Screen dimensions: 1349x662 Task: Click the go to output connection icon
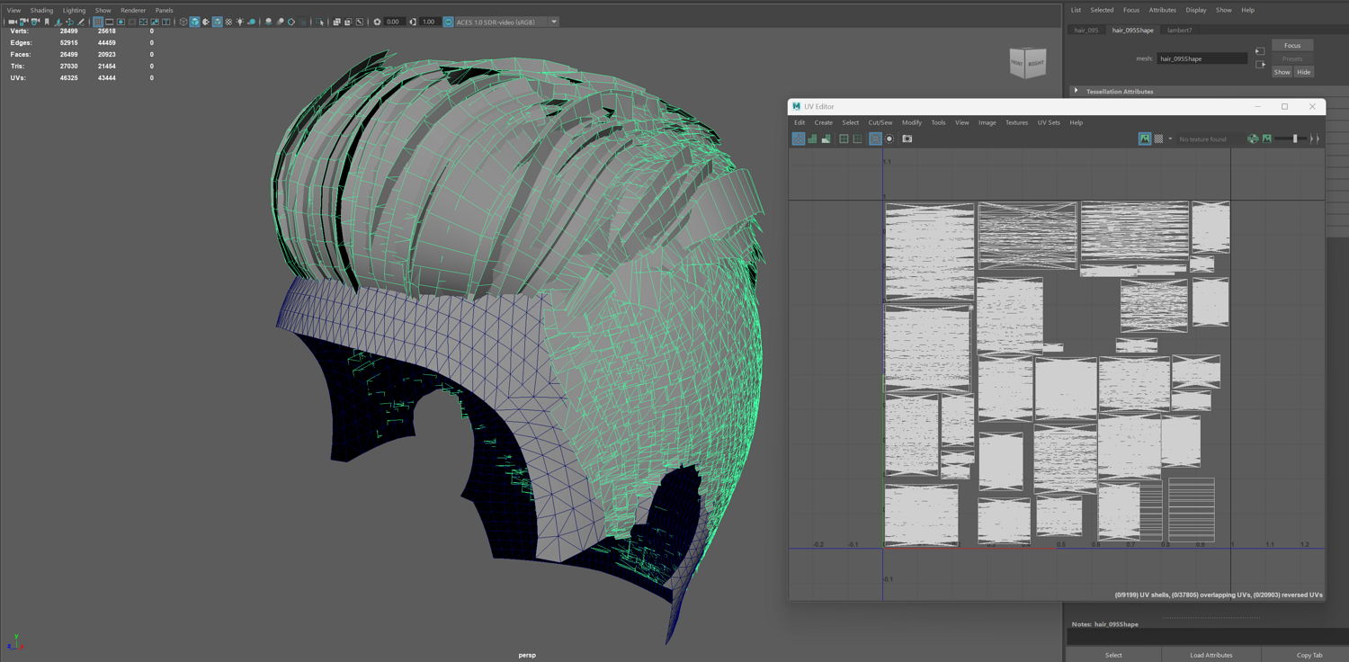pyautogui.click(x=1260, y=65)
